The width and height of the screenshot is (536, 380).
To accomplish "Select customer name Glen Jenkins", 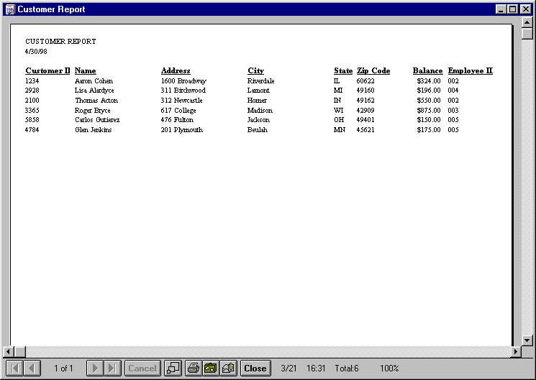I will [x=94, y=130].
